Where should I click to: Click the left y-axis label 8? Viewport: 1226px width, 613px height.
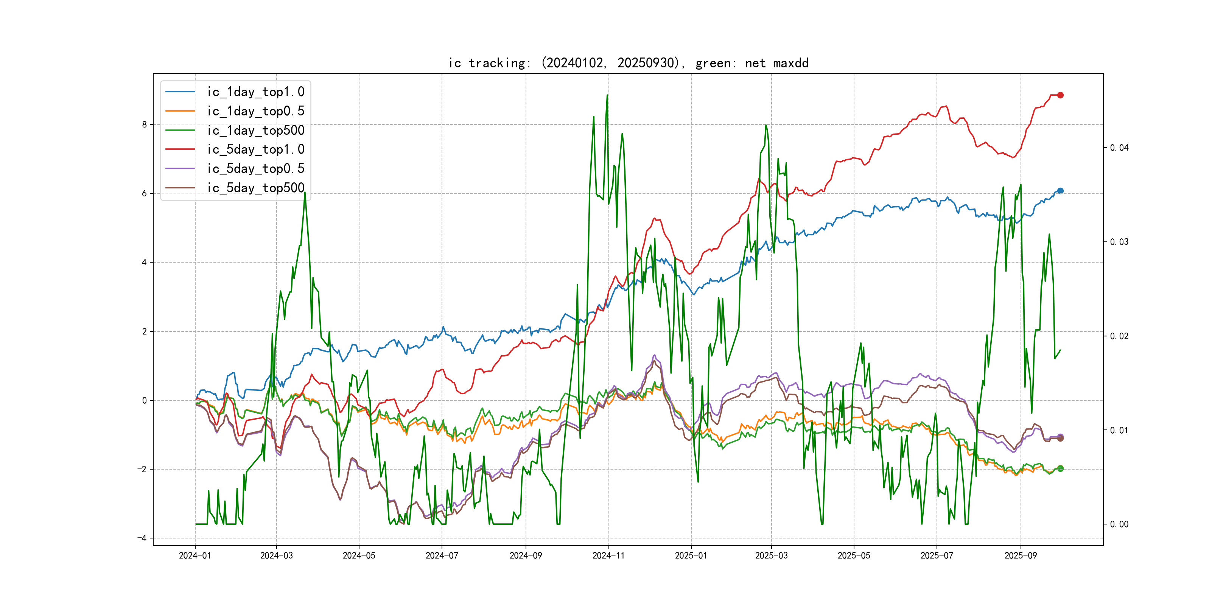click(144, 125)
